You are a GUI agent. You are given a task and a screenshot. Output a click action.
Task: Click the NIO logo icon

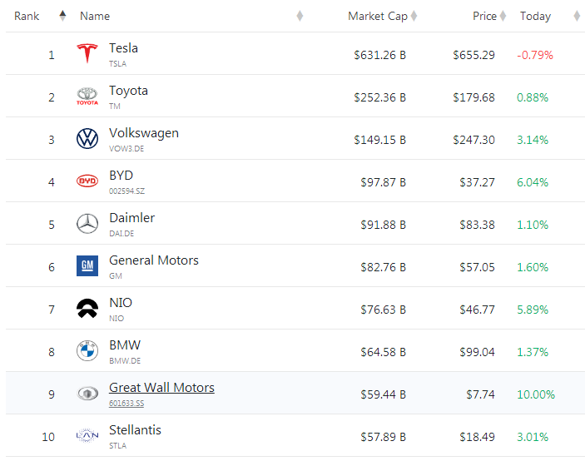[x=87, y=309]
